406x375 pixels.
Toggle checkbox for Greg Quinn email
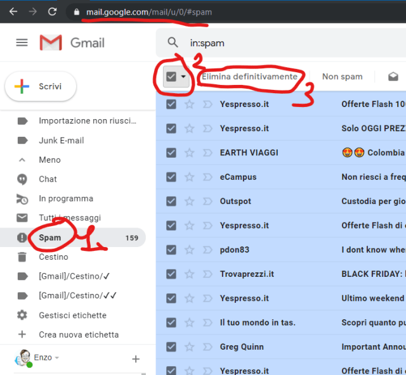click(171, 346)
